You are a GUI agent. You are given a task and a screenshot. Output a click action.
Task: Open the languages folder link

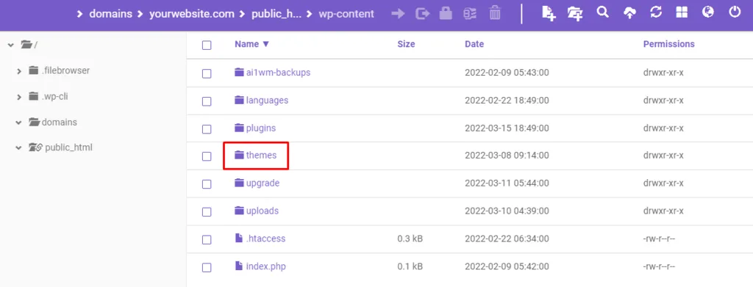click(x=267, y=100)
